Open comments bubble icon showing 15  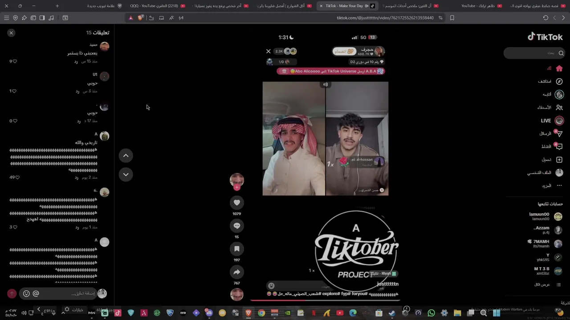(237, 226)
